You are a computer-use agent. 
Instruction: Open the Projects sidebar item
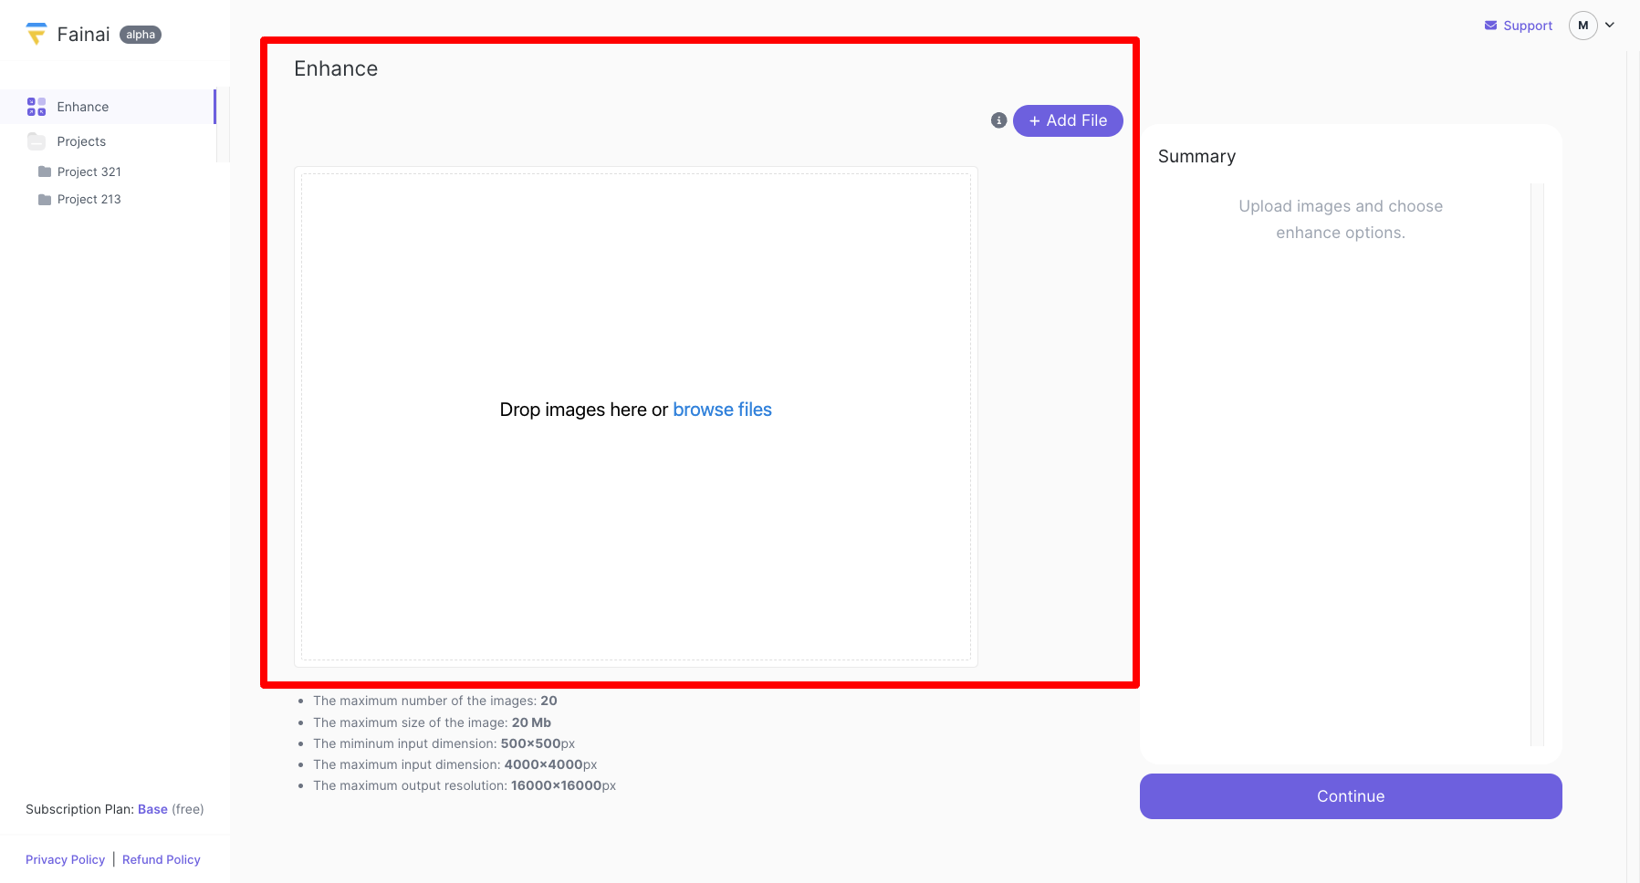(108, 141)
